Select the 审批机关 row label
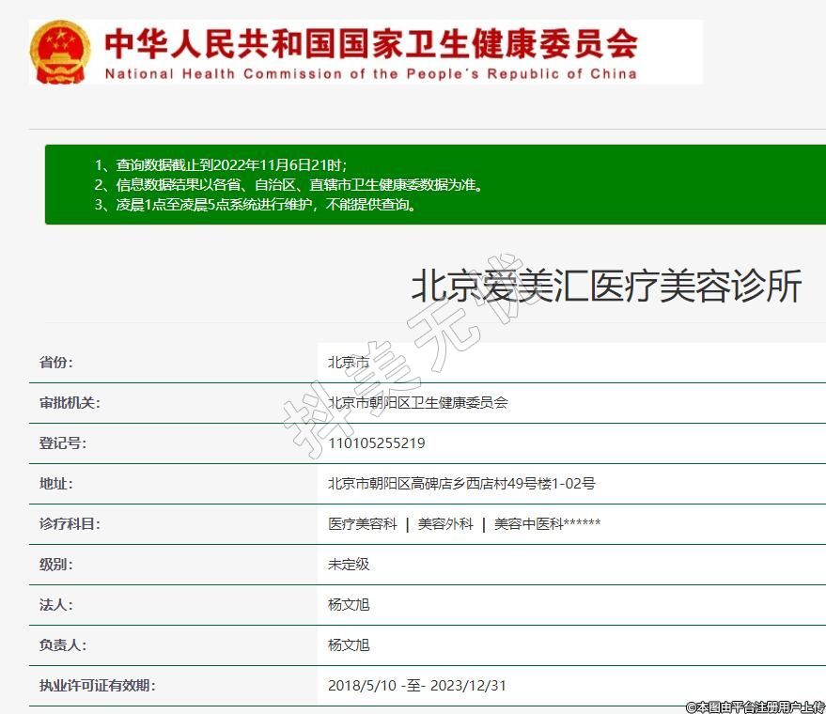Screen dimensions: 826x714 point(69,403)
